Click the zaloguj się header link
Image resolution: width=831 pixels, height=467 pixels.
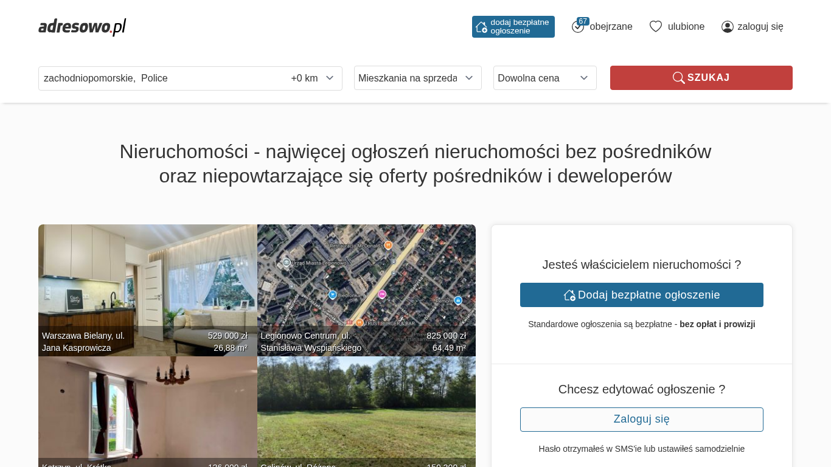coord(760,27)
